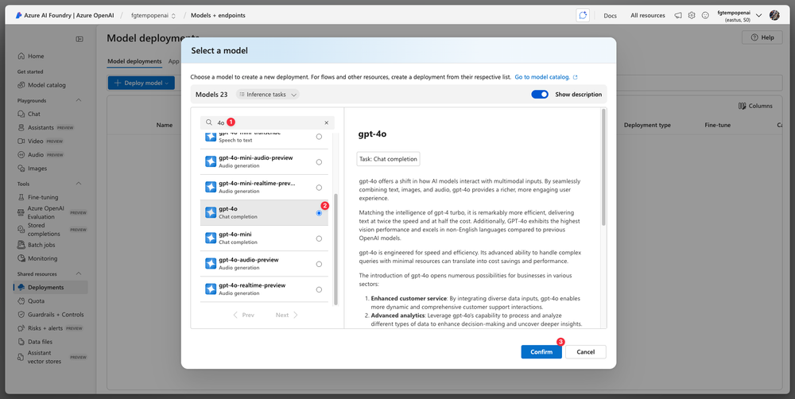The height and width of the screenshot is (399, 795).
Task: Click the Data files icon
Action: (21, 342)
